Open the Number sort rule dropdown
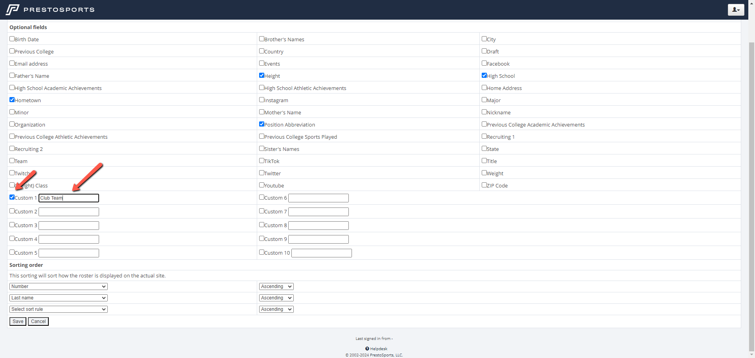Viewport: 755px width, 358px height. pos(58,286)
